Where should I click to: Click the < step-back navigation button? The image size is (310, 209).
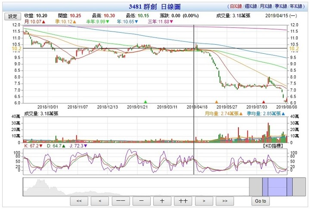click(99, 201)
